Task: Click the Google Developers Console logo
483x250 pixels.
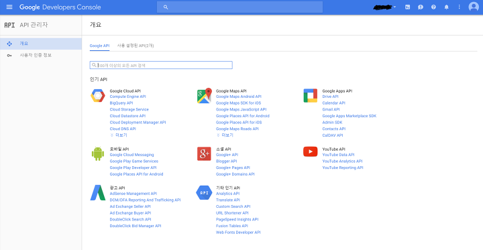Action: (60, 7)
